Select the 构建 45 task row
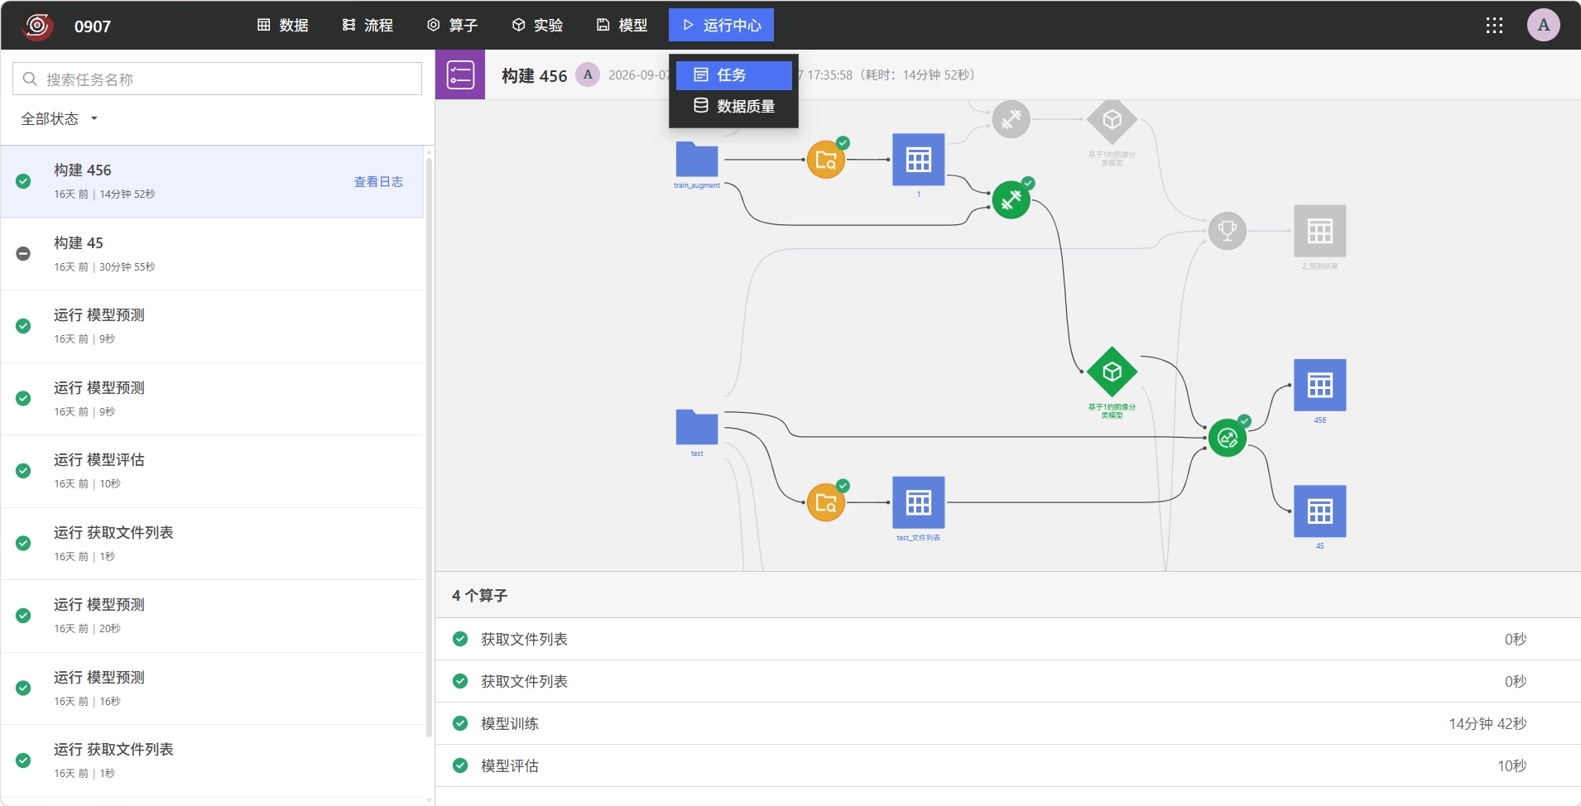 click(213, 254)
